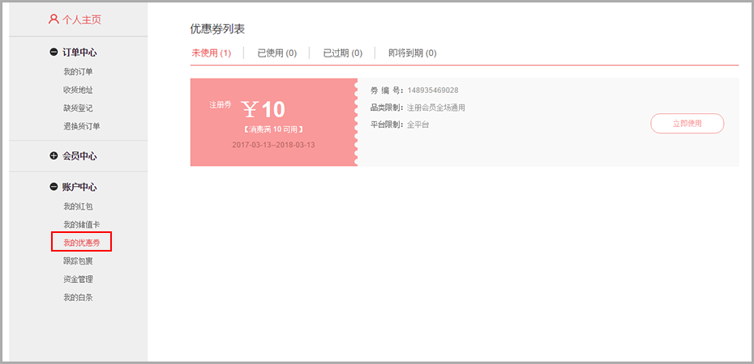Image resolution: width=754 pixels, height=364 pixels.
Task: Open 我的红包 red packet page
Action: 78,206
